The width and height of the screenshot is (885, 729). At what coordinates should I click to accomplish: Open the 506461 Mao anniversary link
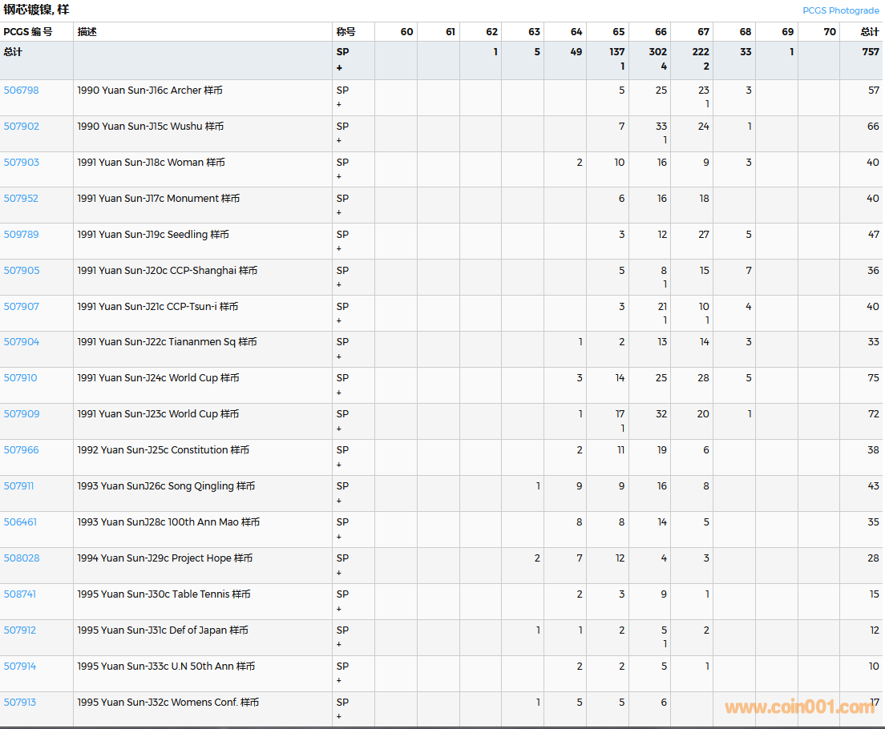point(20,522)
